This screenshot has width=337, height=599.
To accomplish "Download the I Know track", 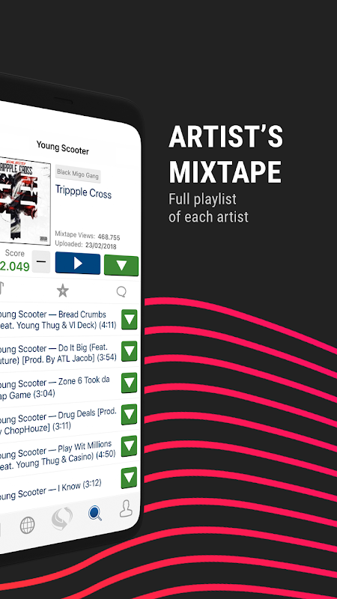I will click(129, 478).
